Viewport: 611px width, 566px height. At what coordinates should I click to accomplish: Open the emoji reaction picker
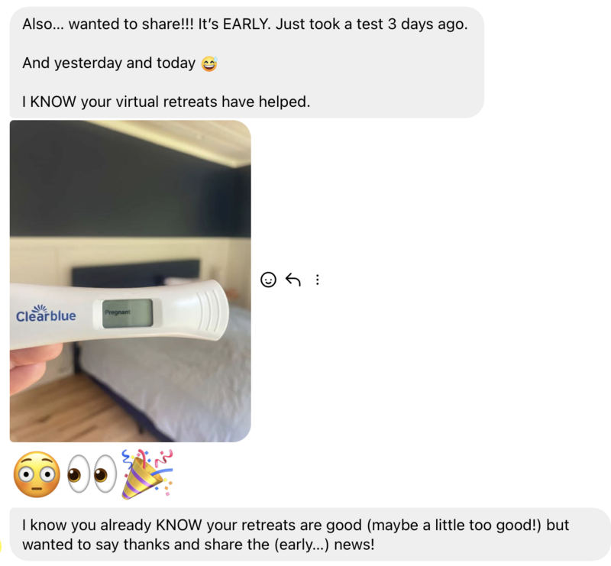pos(268,280)
